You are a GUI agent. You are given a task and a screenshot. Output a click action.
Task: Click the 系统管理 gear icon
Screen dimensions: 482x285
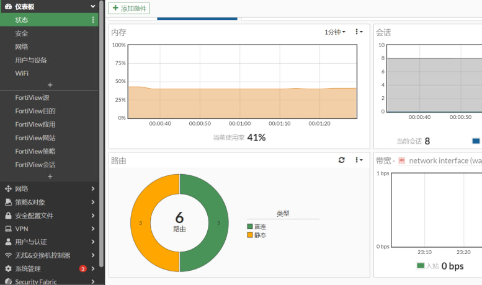(x=8, y=269)
